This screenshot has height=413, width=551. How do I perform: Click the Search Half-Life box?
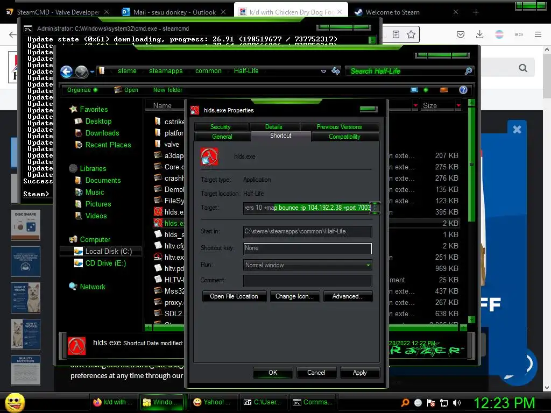pos(409,72)
